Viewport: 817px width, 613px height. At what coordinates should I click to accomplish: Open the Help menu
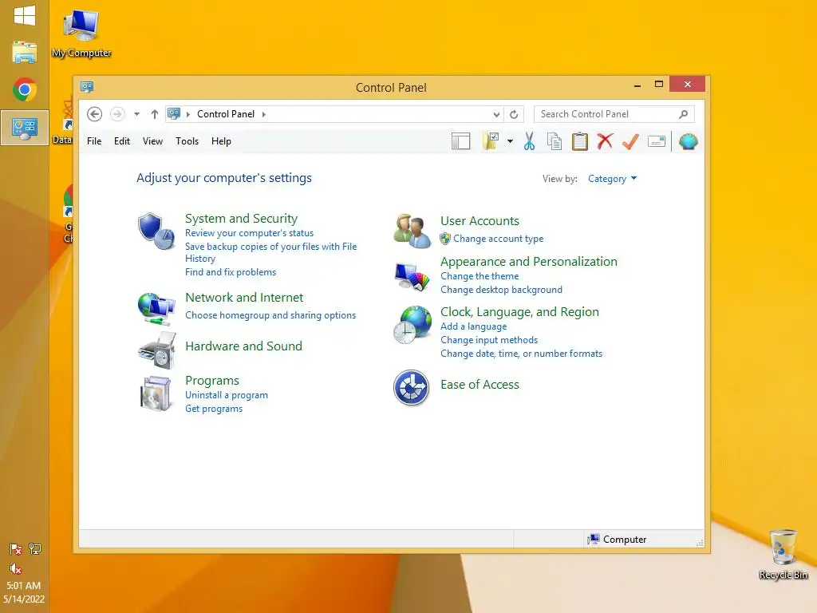click(221, 141)
